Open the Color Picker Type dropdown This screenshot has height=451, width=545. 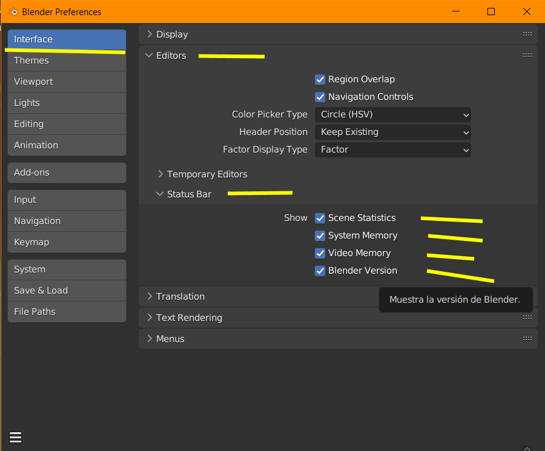click(392, 114)
